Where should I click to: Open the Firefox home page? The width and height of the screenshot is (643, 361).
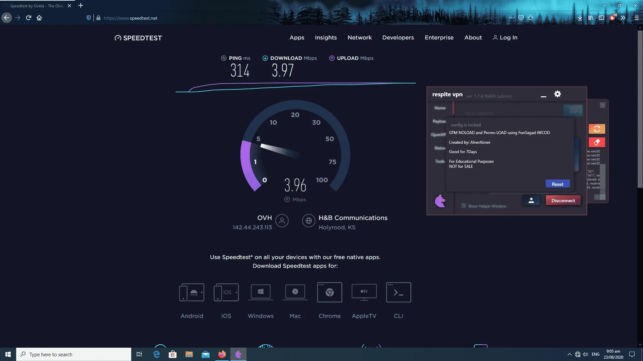39,18
